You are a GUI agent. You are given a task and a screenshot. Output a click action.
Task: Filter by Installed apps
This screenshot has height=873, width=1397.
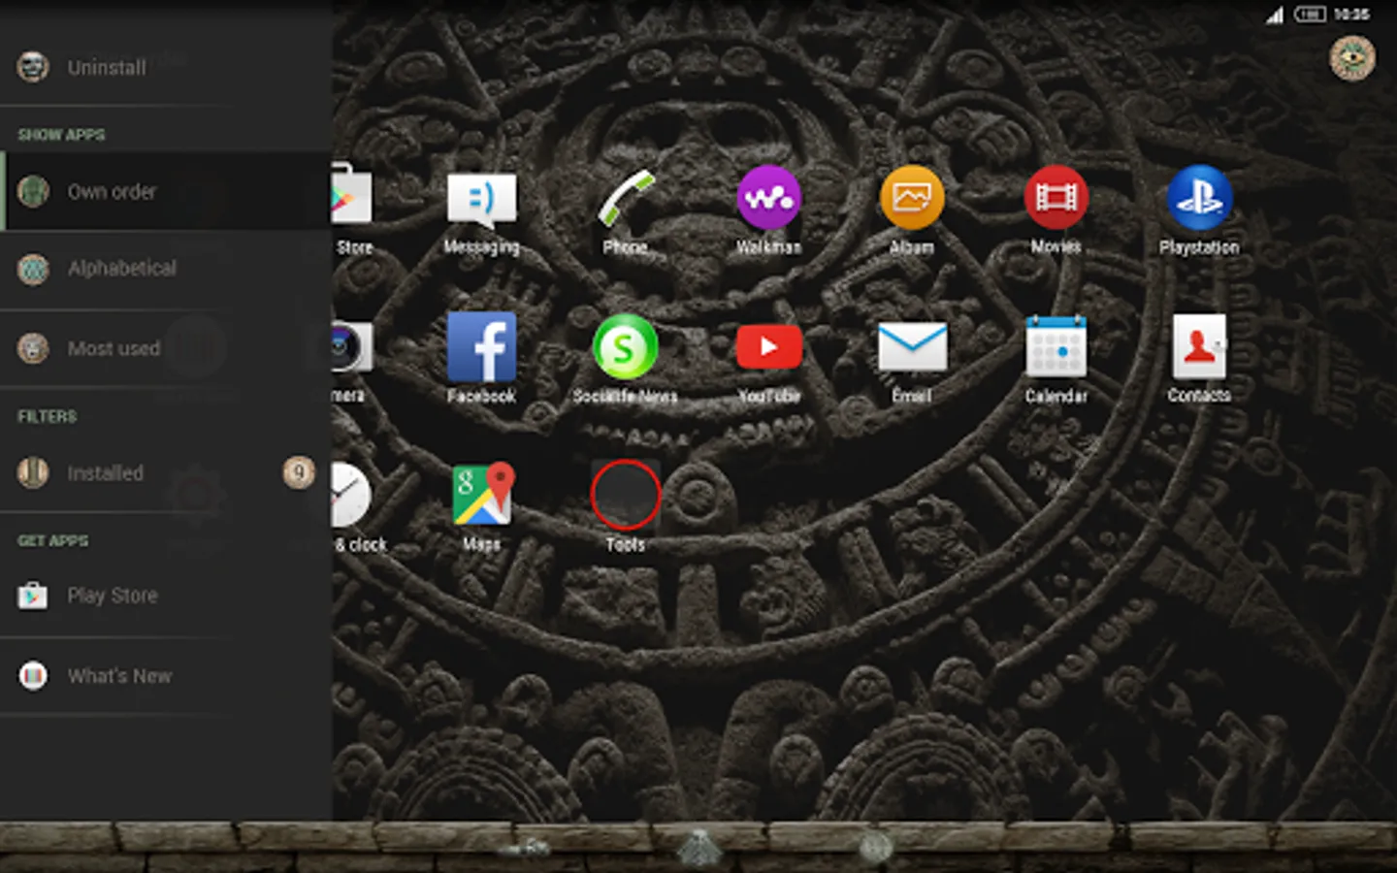point(166,472)
